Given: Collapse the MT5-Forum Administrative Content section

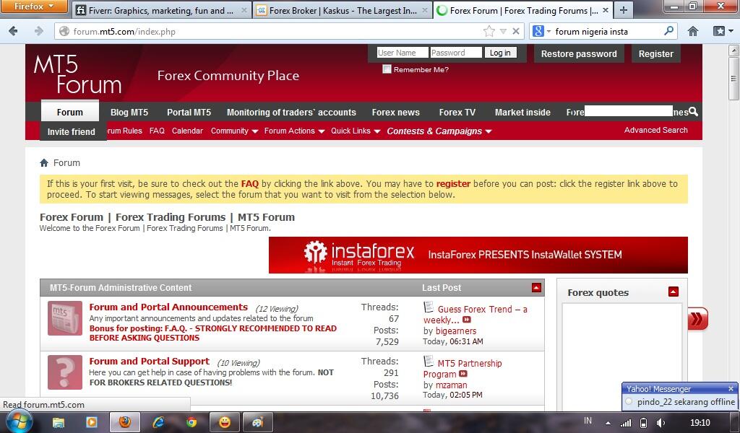Looking at the screenshot, I should point(536,287).
